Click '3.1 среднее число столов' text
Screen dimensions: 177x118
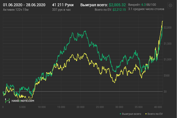(x=146, y=9)
